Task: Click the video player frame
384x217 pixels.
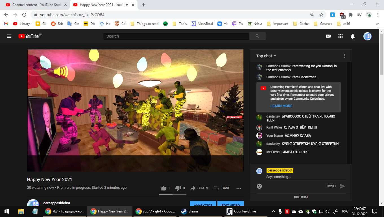Action: [x=136, y=110]
